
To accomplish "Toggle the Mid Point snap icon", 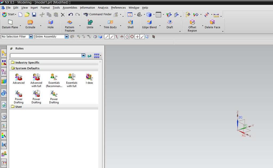I will point(112,37).
